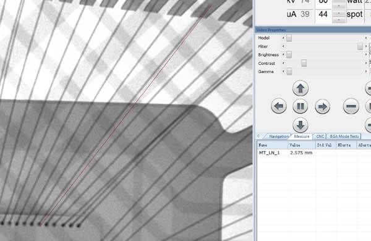Image resolution: width=371 pixels, height=241 pixels.
Task: Decrease Filter with its left arrow
Action: click(283, 46)
